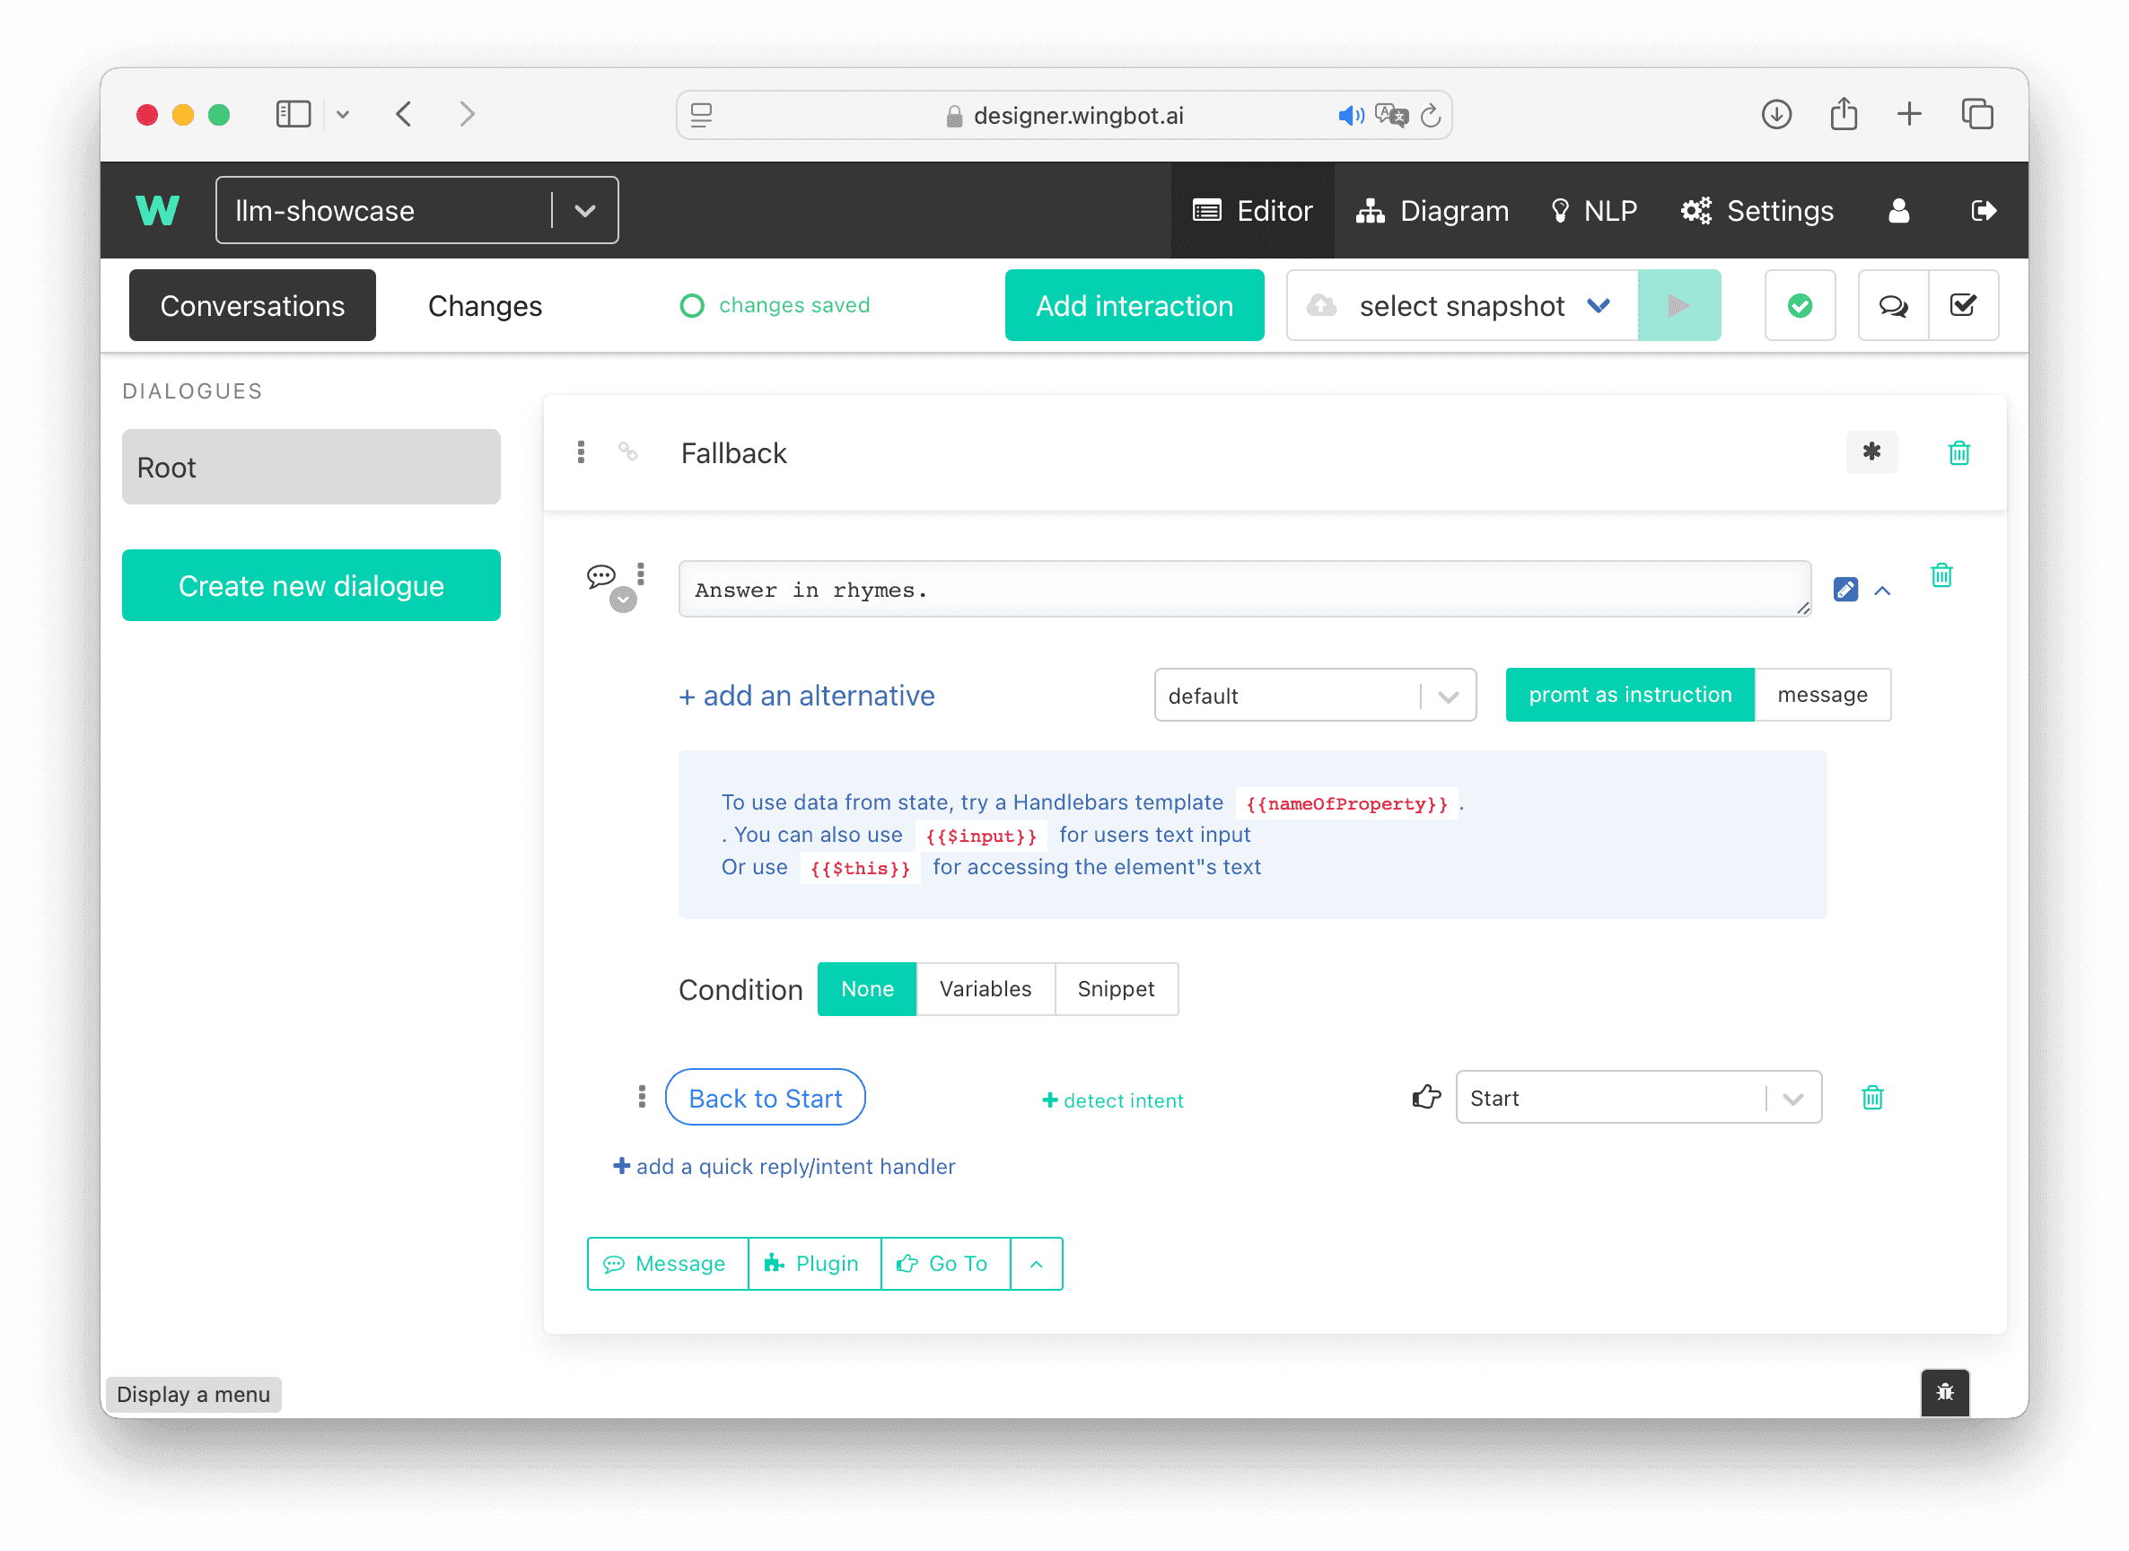Open the blue edit pencil icon
The image size is (2129, 1551).
pyautogui.click(x=1844, y=590)
